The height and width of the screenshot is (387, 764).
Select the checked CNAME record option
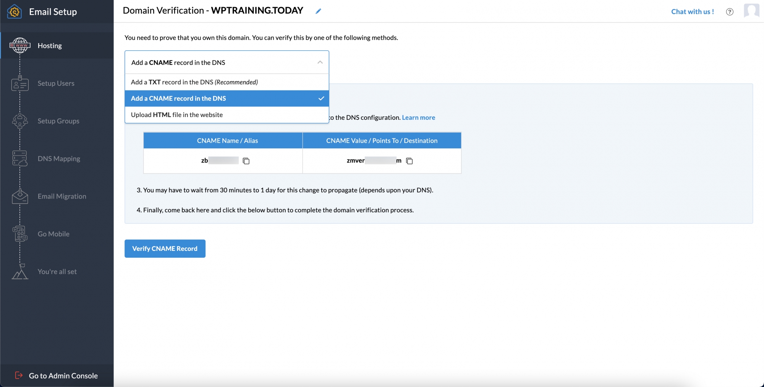tap(178, 98)
